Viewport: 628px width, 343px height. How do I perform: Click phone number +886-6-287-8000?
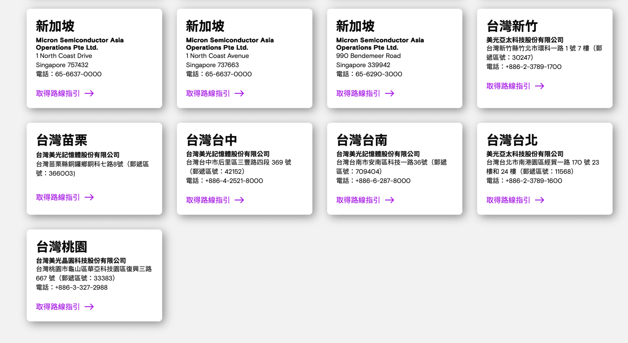pyautogui.click(x=383, y=181)
